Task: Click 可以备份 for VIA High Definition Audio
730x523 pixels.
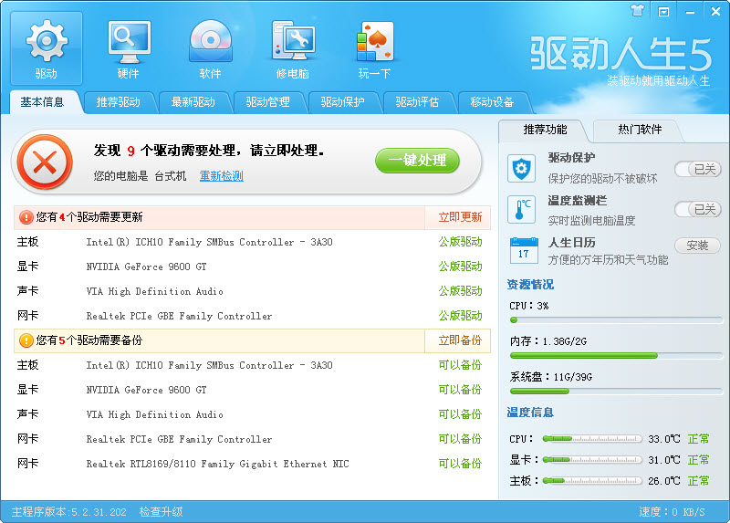Action: tap(460, 415)
